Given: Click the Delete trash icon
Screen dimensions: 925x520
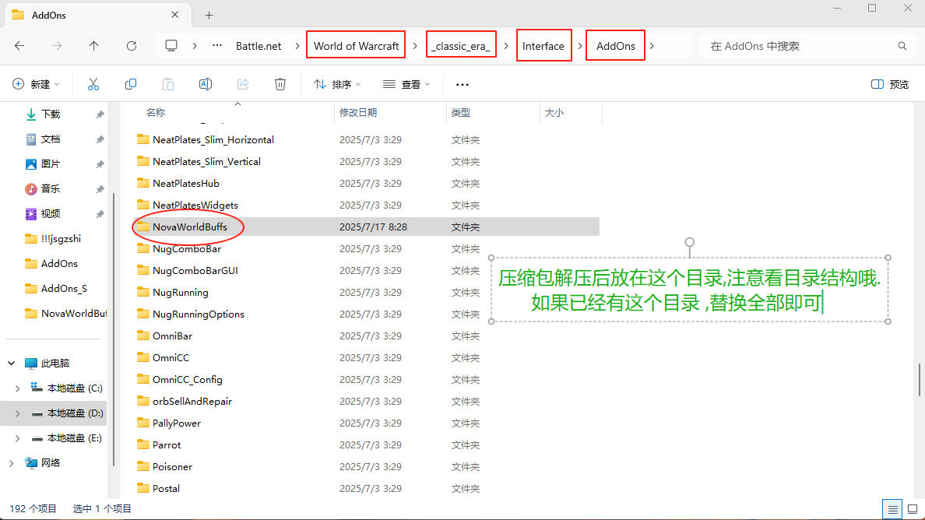Looking at the screenshot, I should pos(280,84).
